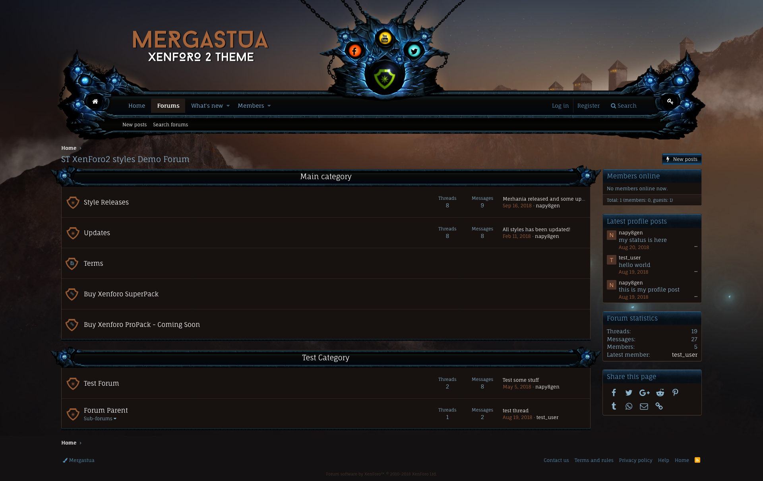The width and height of the screenshot is (763, 481).
Task: Open Buy Xenforo SuperPack link
Action: coord(121,294)
